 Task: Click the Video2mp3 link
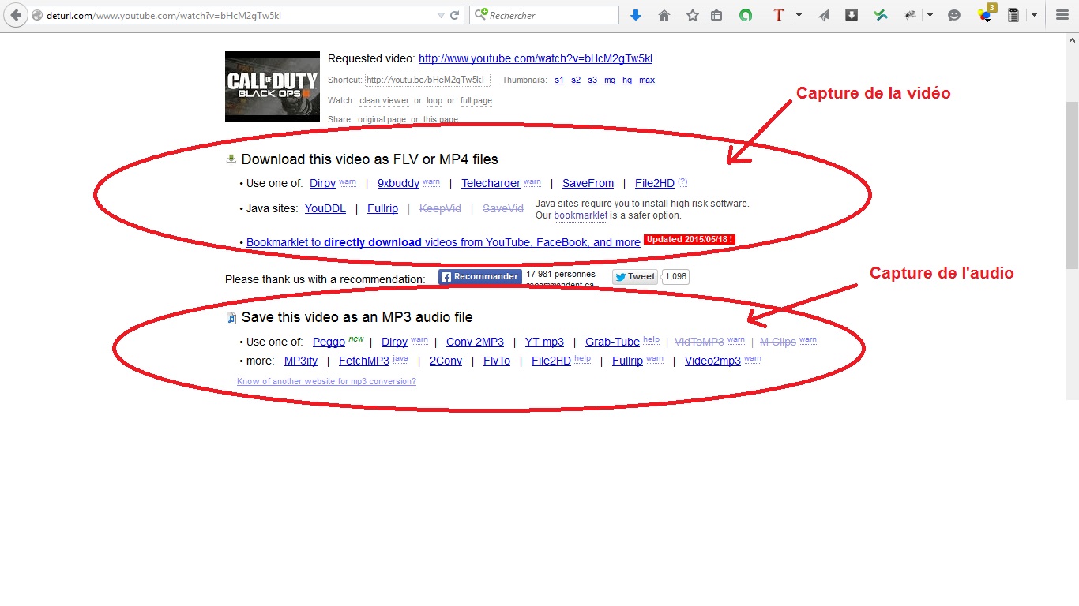pos(712,361)
